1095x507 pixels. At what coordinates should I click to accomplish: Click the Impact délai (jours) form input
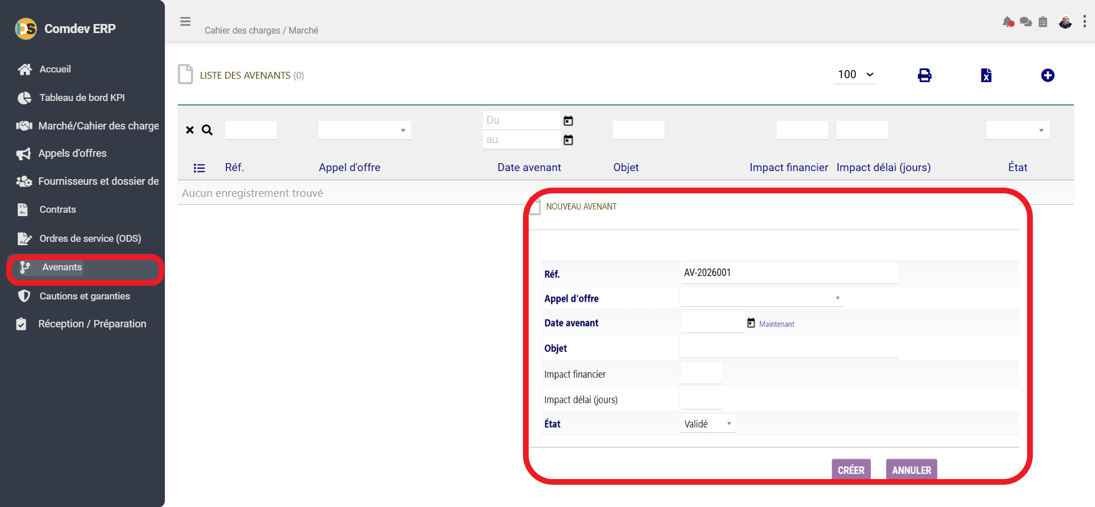click(701, 399)
